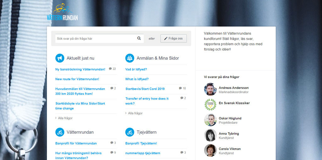Click the Vätternrundan cyclist category icon
The image size is (322, 160).
click(x=60, y=132)
